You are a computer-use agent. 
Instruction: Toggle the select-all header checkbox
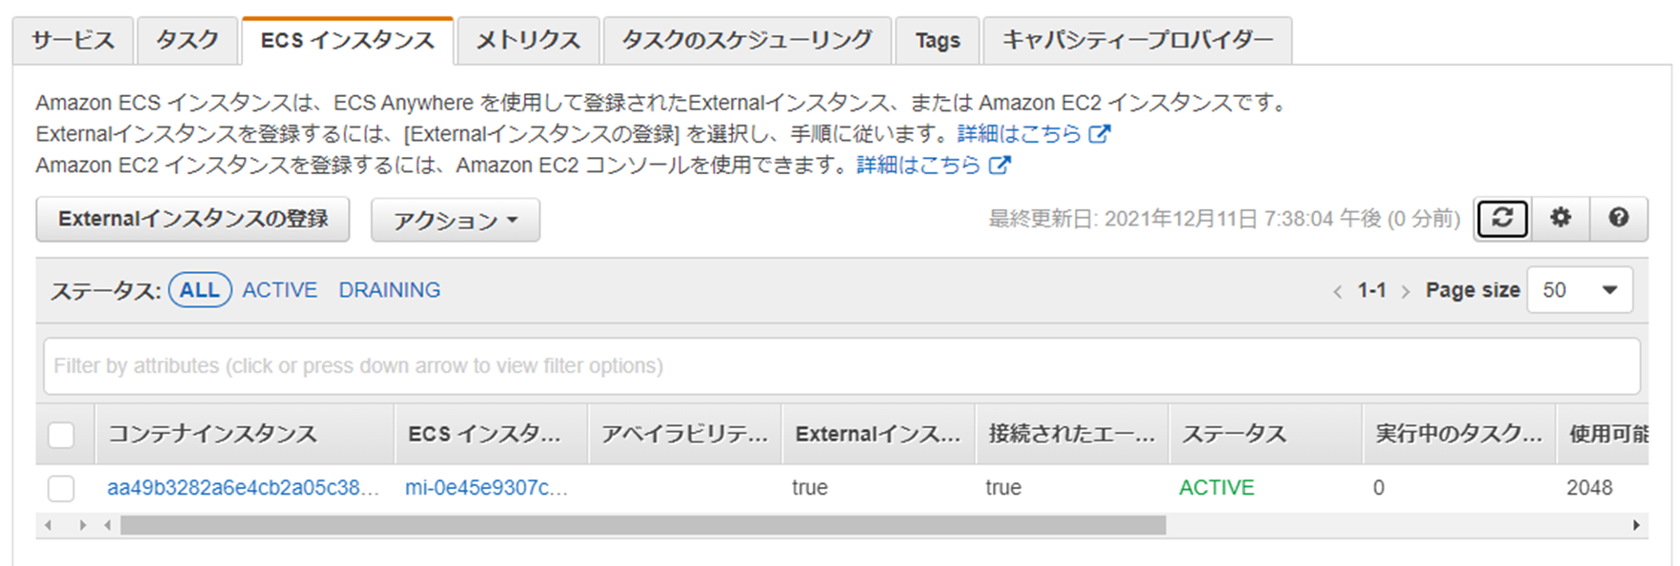[x=61, y=435]
